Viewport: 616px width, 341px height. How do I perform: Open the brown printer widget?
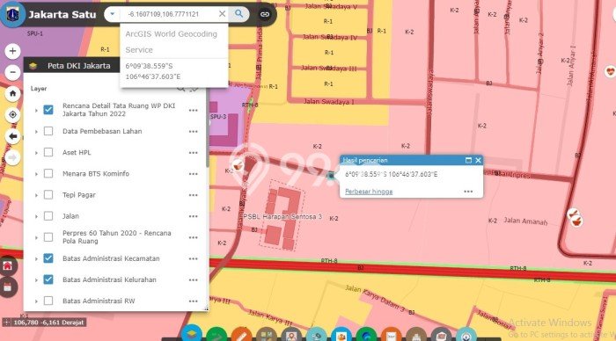(416, 335)
